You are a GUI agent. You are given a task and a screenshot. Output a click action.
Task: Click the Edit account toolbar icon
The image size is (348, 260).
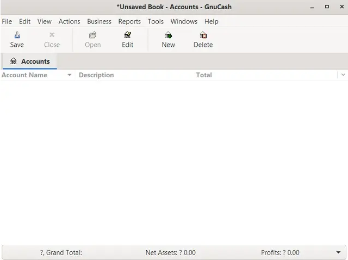(127, 35)
